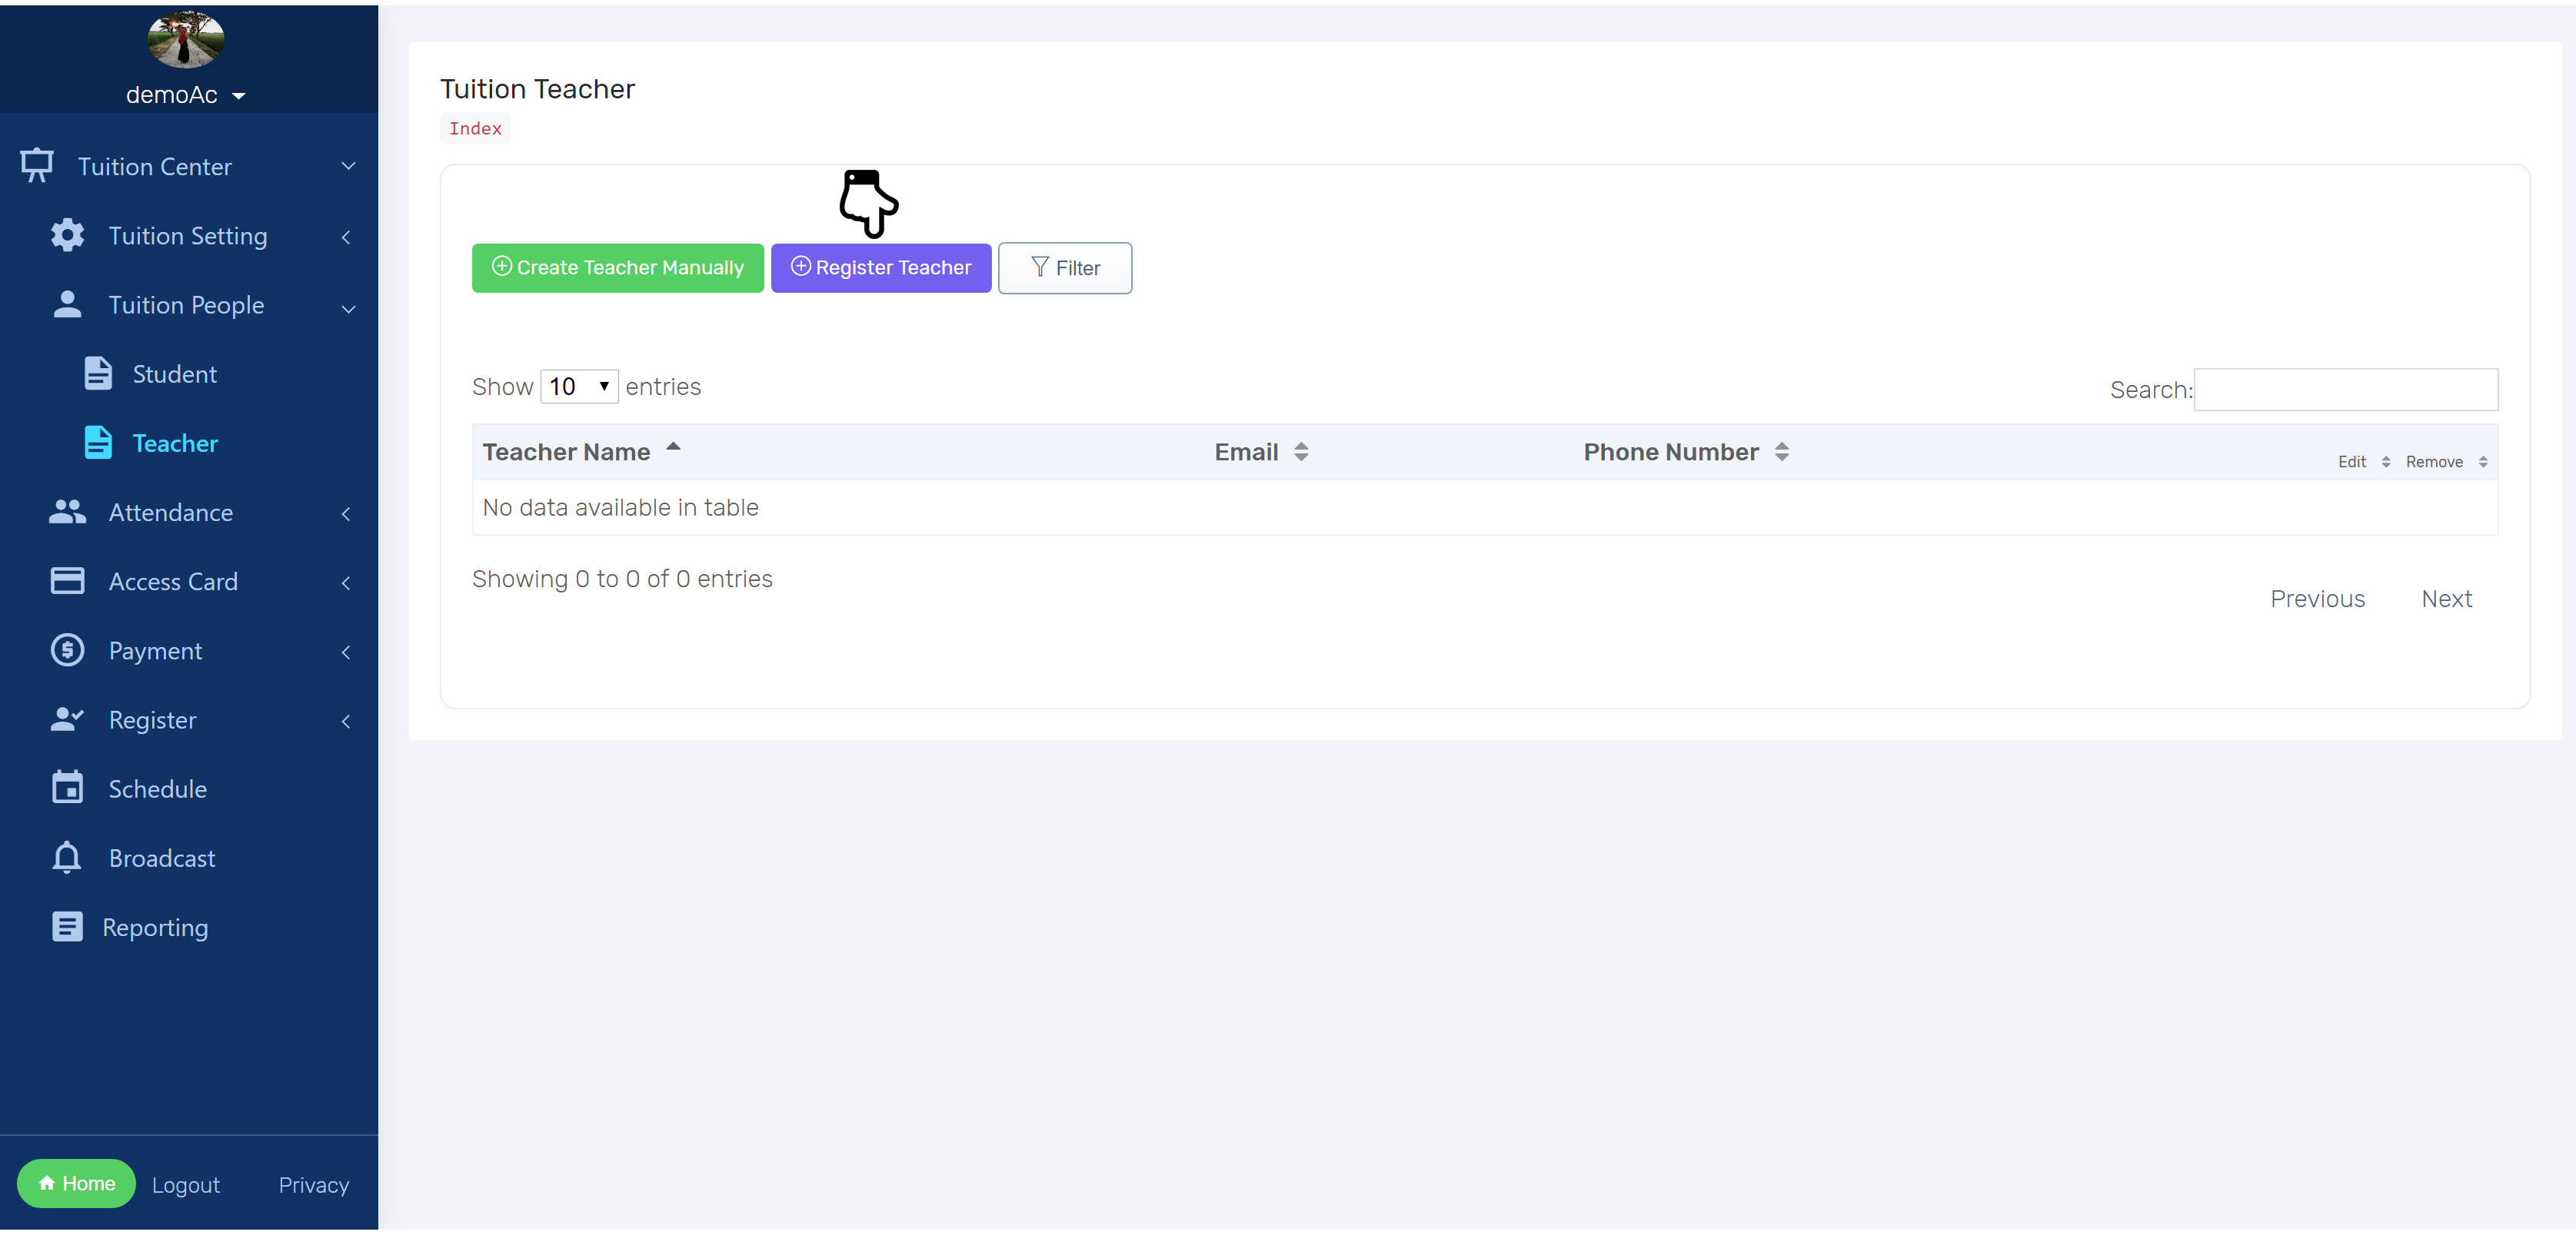This screenshot has width=2576, height=1235.
Task: Click the Payment dollar icon
Action: (67, 650)
